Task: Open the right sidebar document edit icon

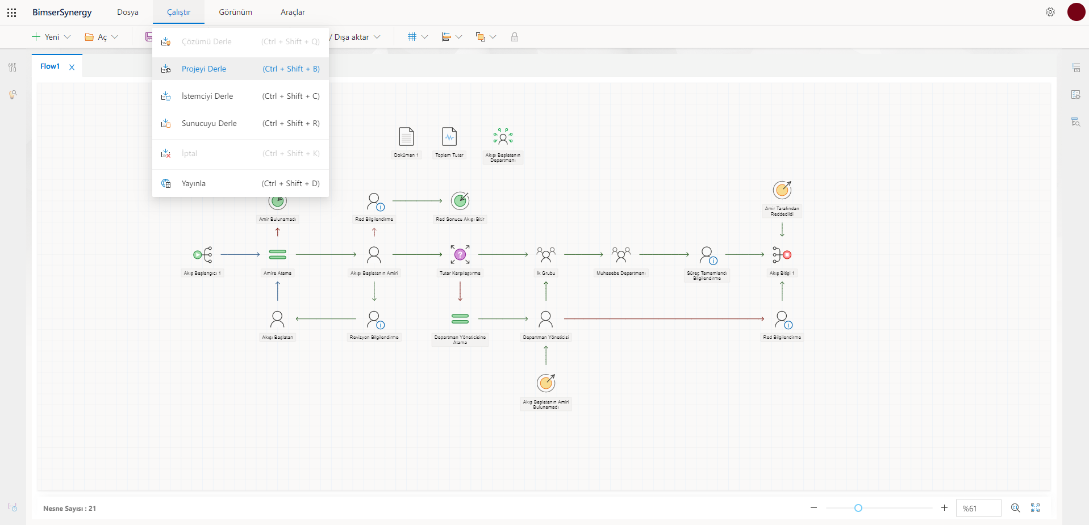Action: click(x=1076, y=95)
